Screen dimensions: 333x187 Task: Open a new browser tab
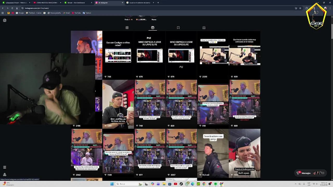pos(158,3)
